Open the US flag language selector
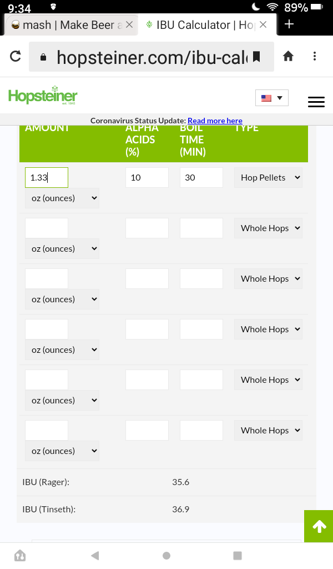This screenshot has width=333, height=569. pos(272,98)
